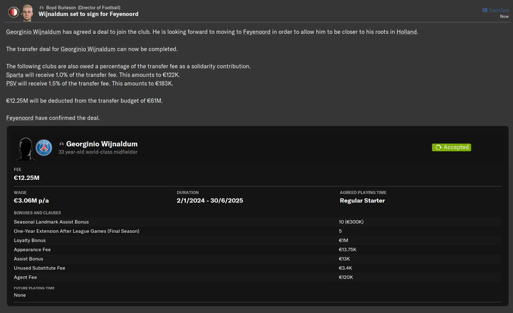Click the Paris Saint-Germain club badge
The width and height of the screenshot is (513, 313).
tap(43, 148)
